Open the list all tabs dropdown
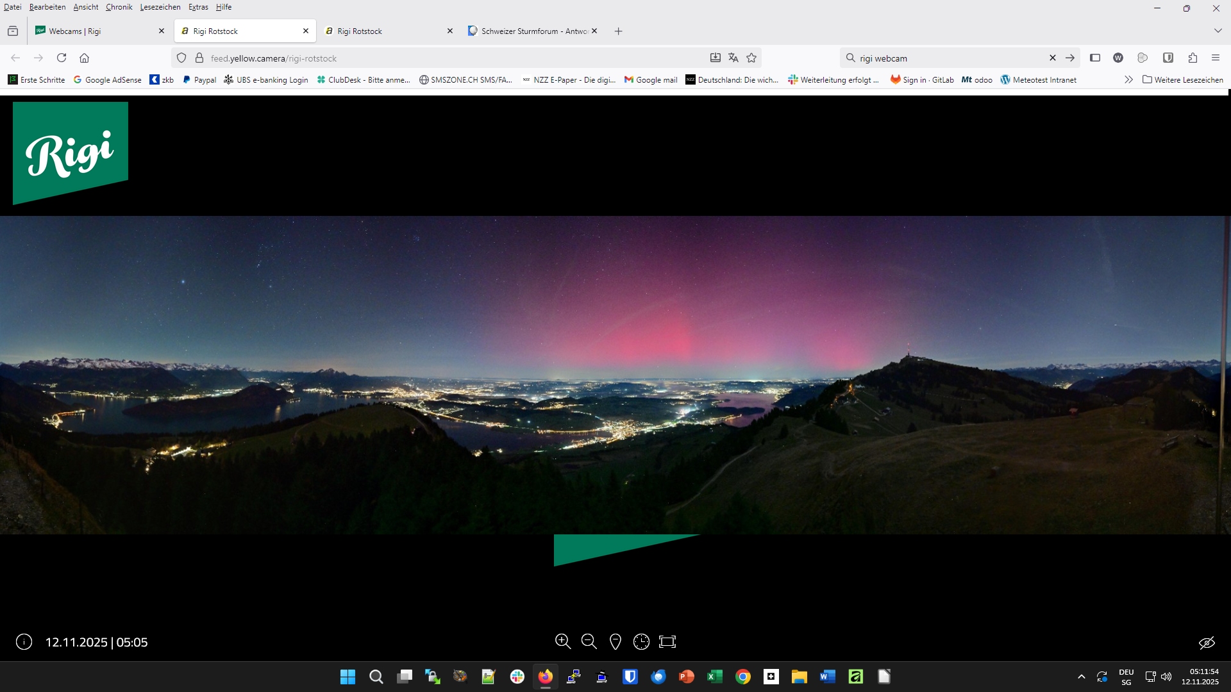The width and height of the screenshot is (1231, 692). click(1218, 31)
